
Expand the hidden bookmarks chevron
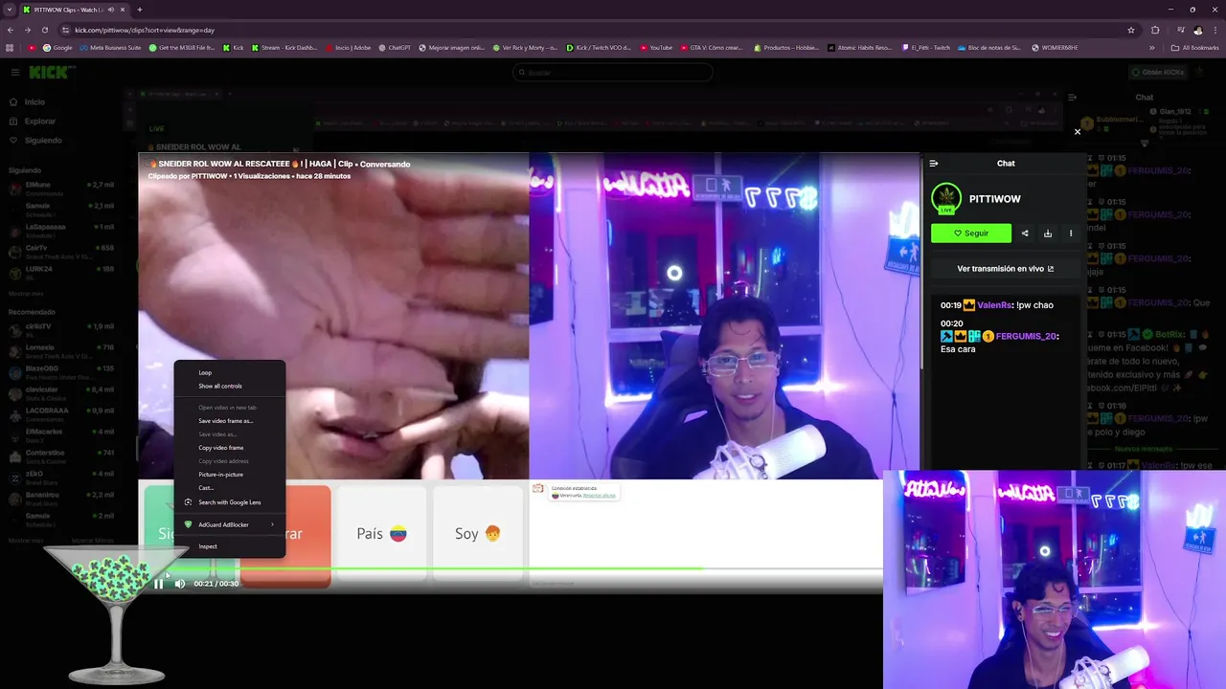pos(1152,47)
